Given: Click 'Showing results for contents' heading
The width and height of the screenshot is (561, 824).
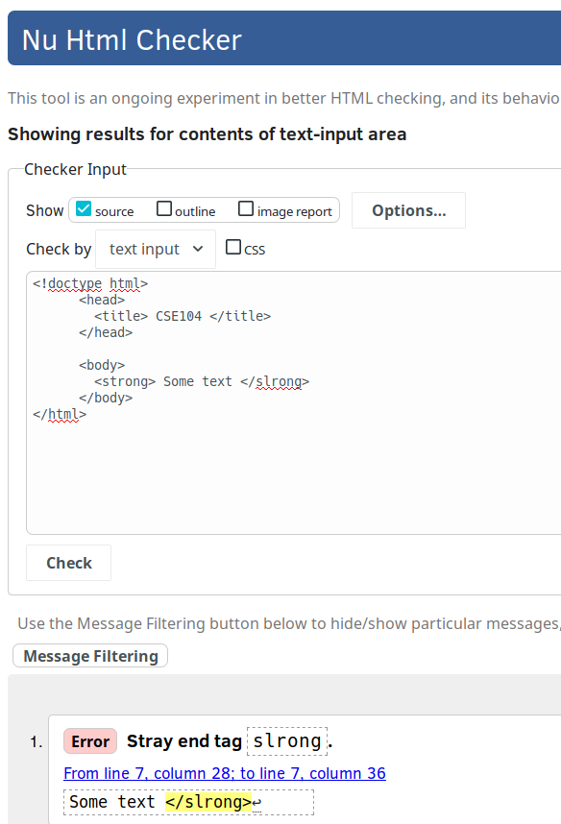Looking at the screenshot, I should point(207,134).
